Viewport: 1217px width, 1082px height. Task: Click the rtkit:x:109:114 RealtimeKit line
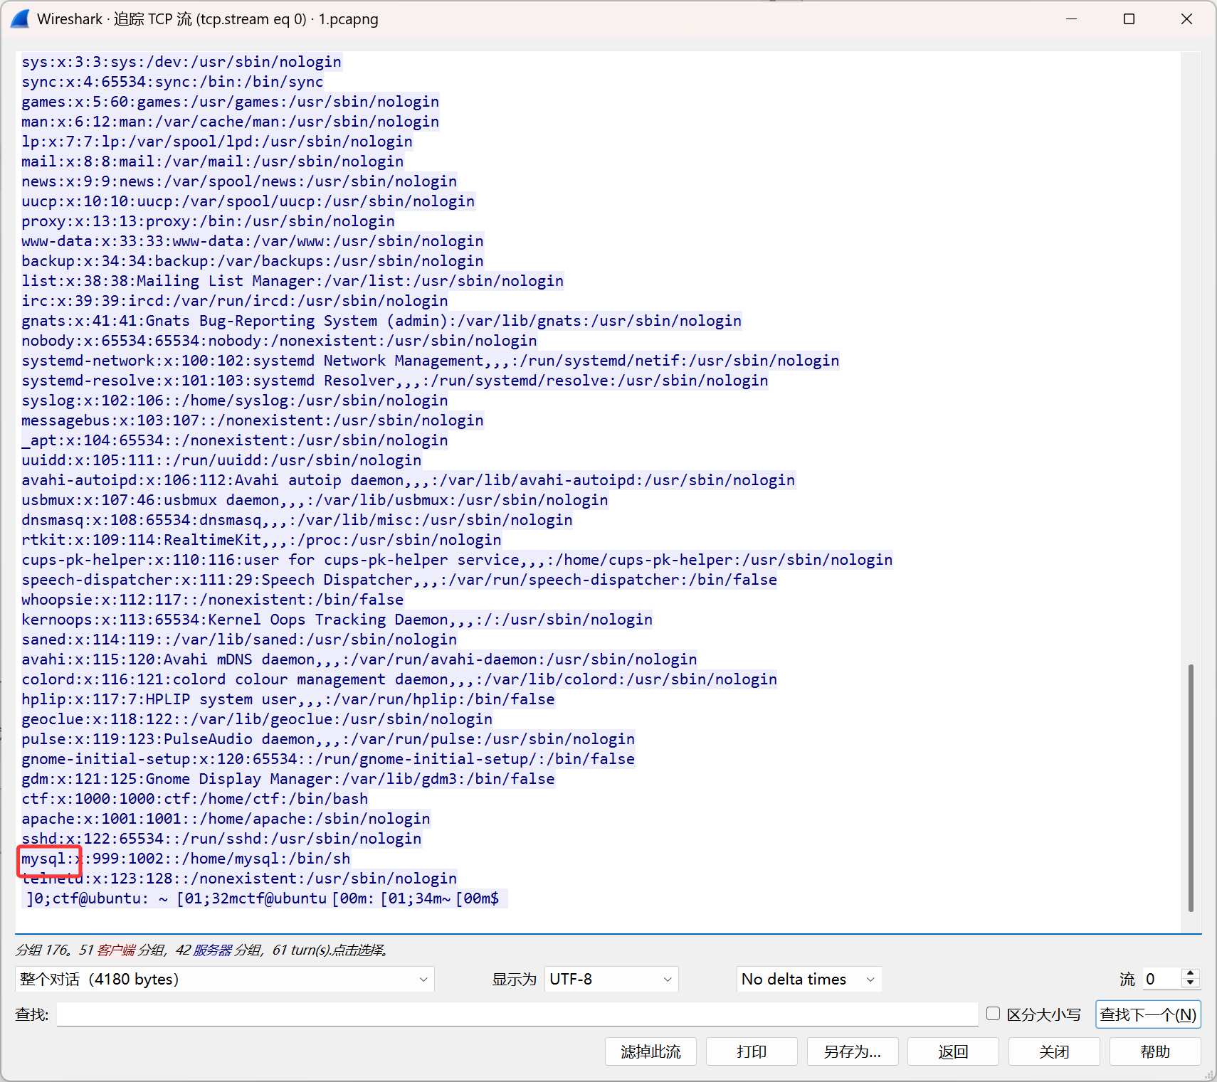pyautogui.click(x=261, y=540)
